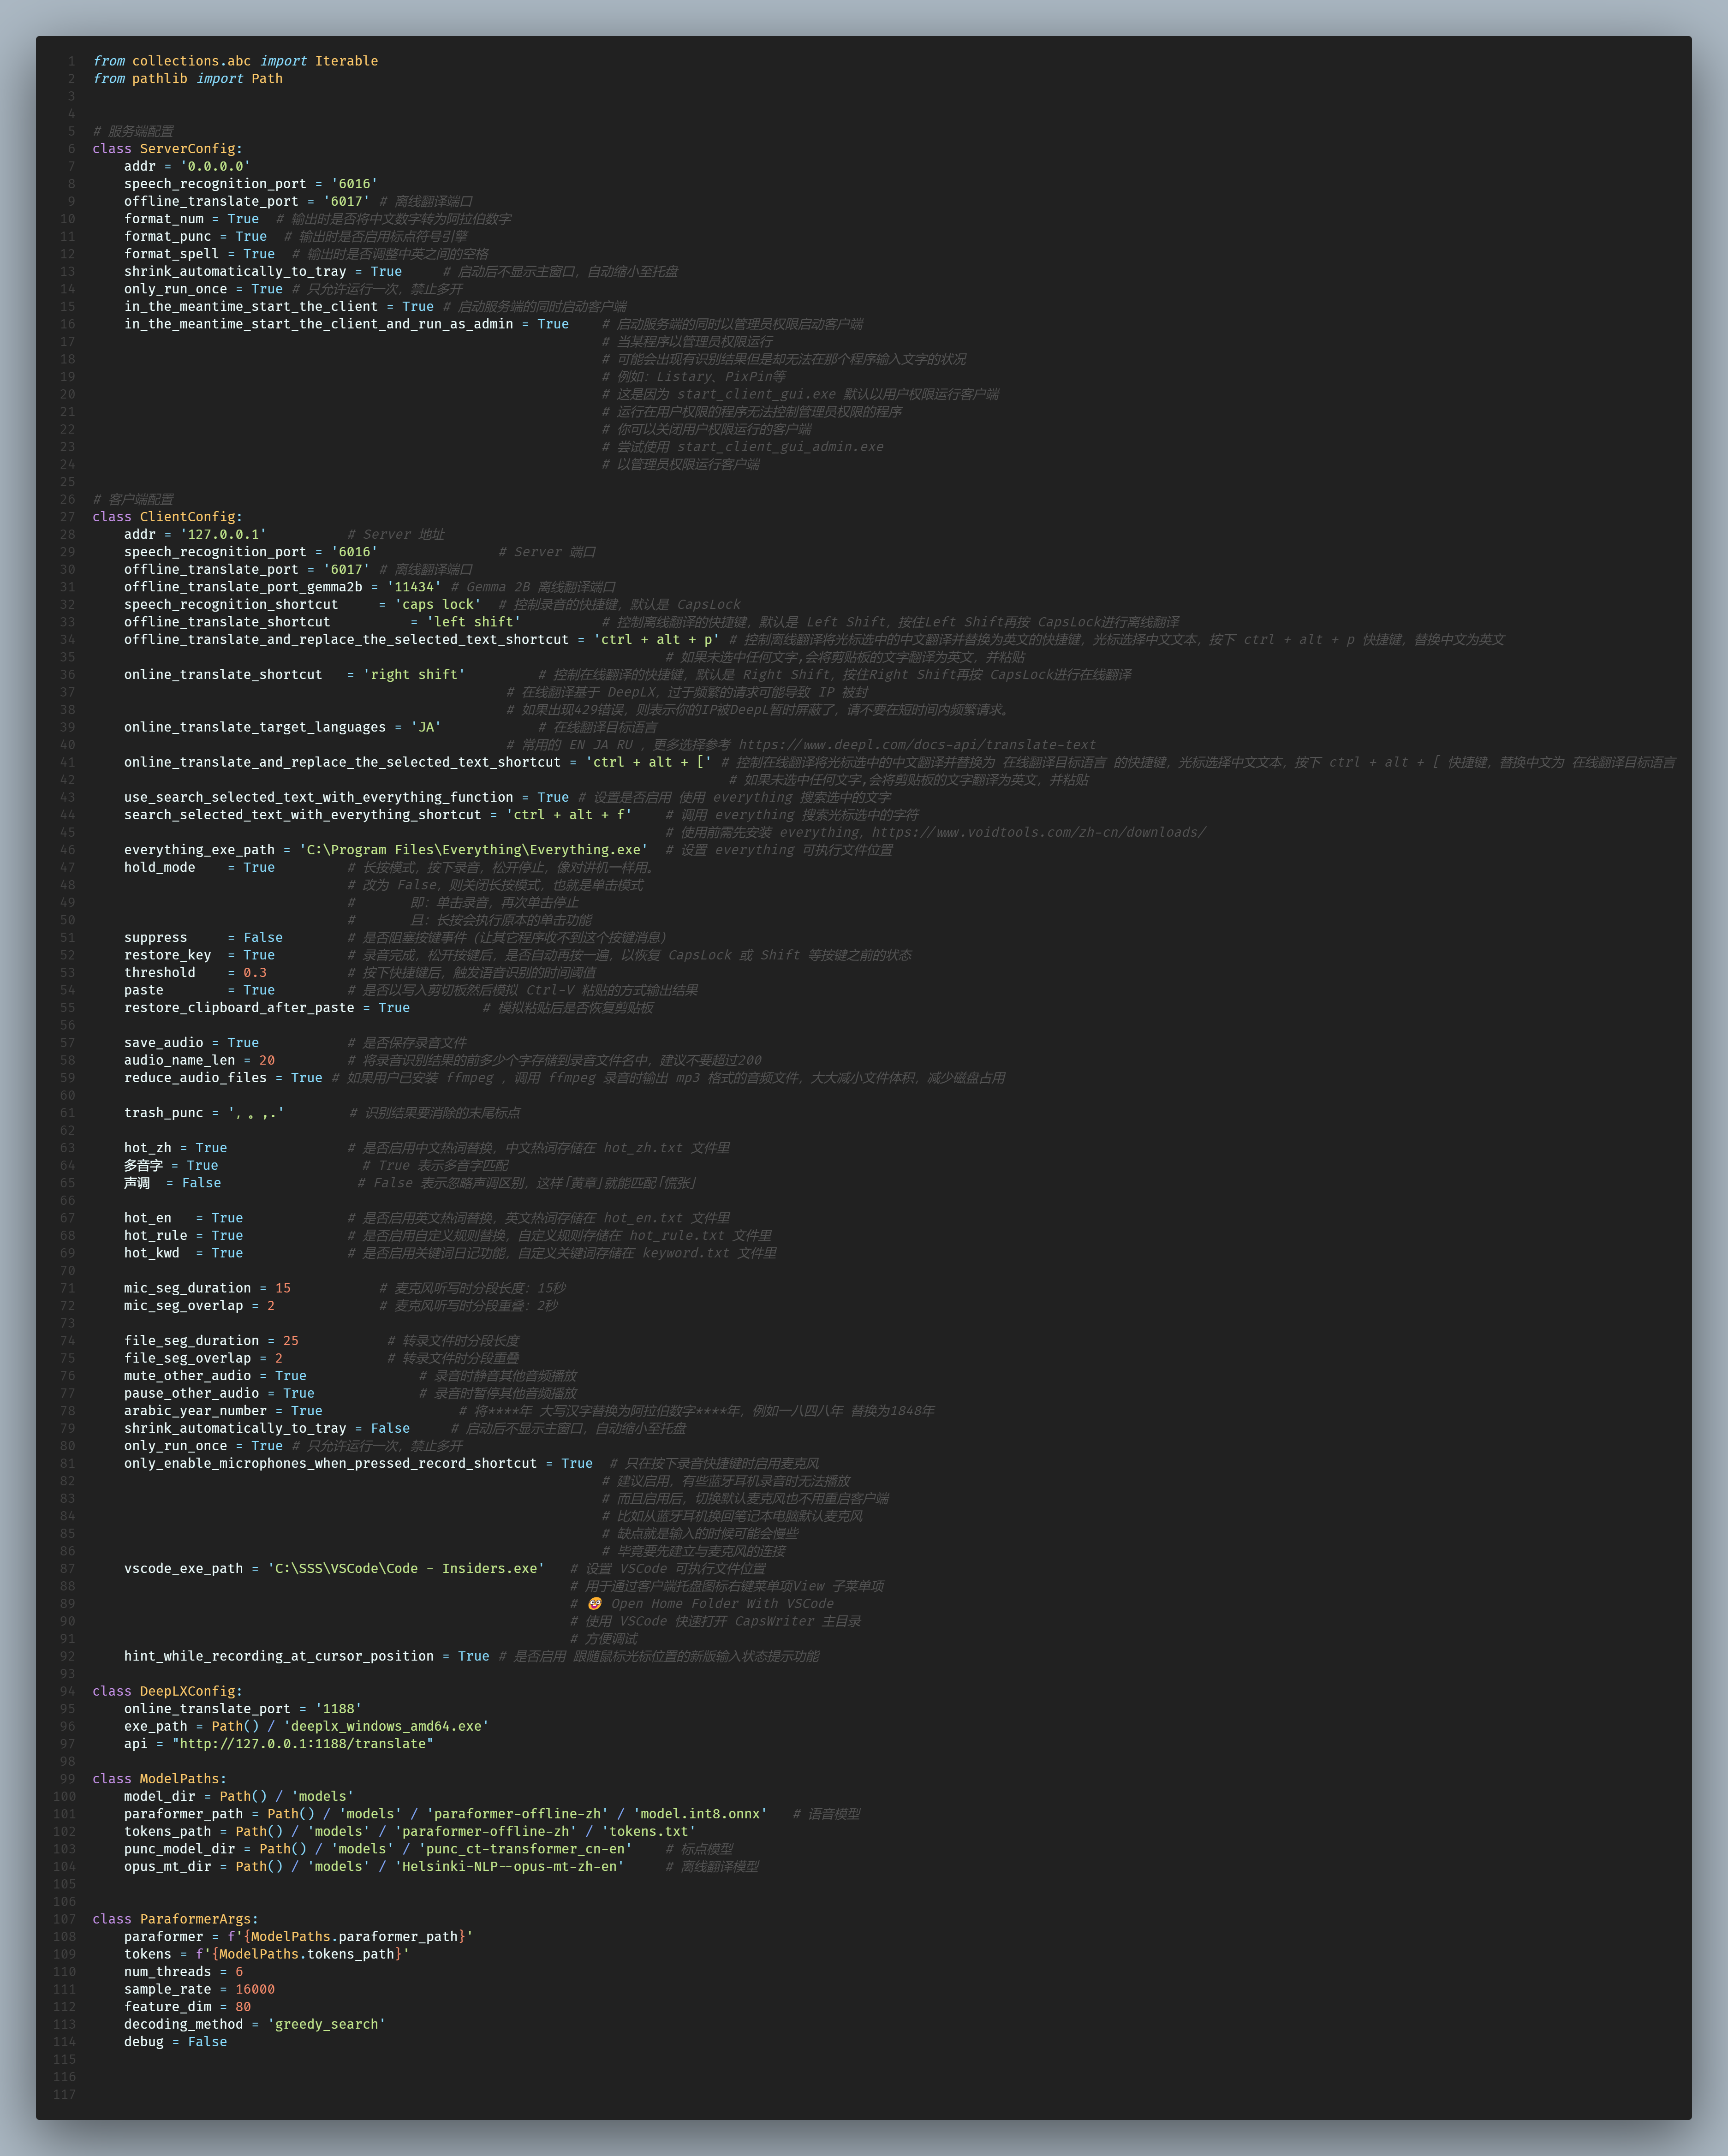Click the reduce_audio_files variable

coord(196,1078)
